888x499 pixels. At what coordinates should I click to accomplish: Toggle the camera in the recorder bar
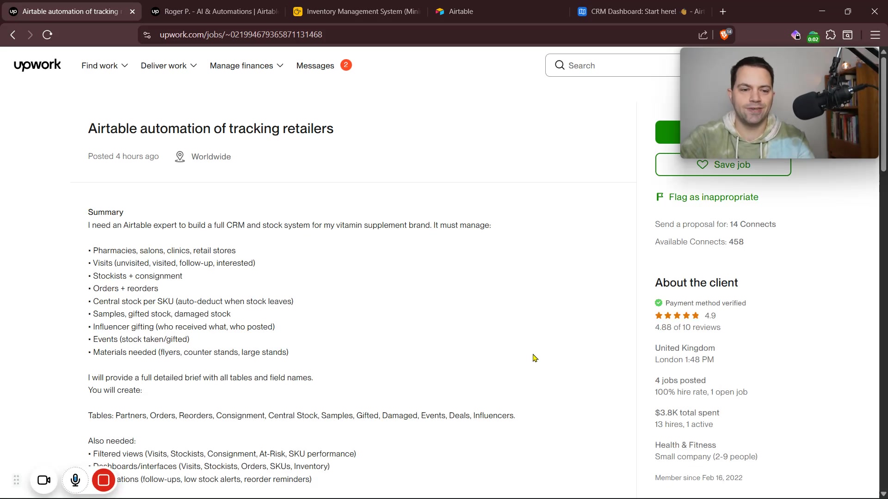coord(44,480)
